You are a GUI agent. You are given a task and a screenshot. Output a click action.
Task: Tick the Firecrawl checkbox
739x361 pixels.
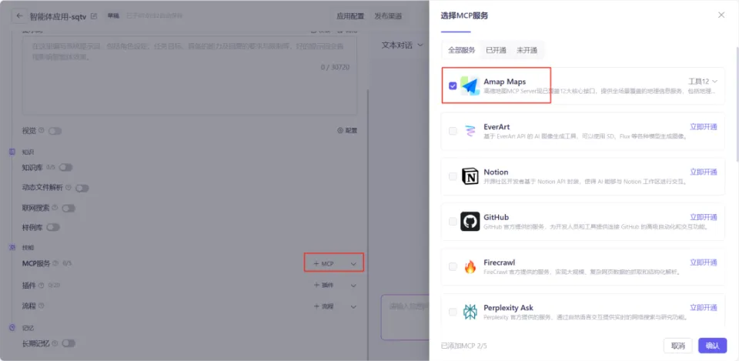click(453, 267)
